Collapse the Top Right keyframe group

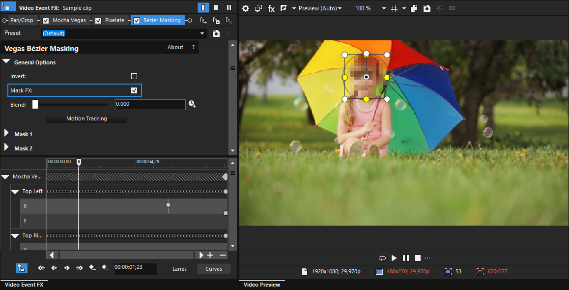(15, 236)
